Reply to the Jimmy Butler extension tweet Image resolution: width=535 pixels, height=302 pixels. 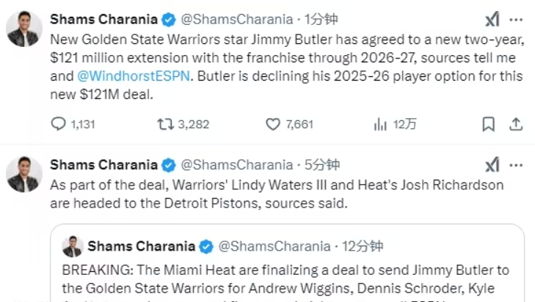[x=59, y=125]
